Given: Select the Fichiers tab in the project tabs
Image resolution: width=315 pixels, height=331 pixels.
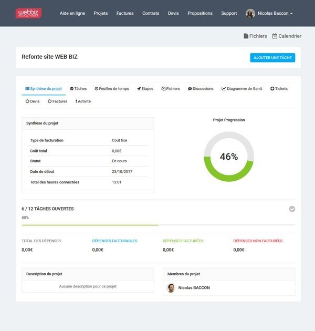Looking at the screenshot, I should pos(171,89).
